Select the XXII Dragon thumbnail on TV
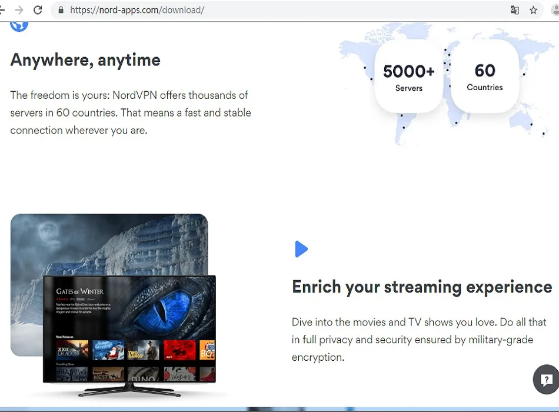Image resolution: width=559 pixels, height=412 pixels. pyautogui.click(x=72, y=350)
